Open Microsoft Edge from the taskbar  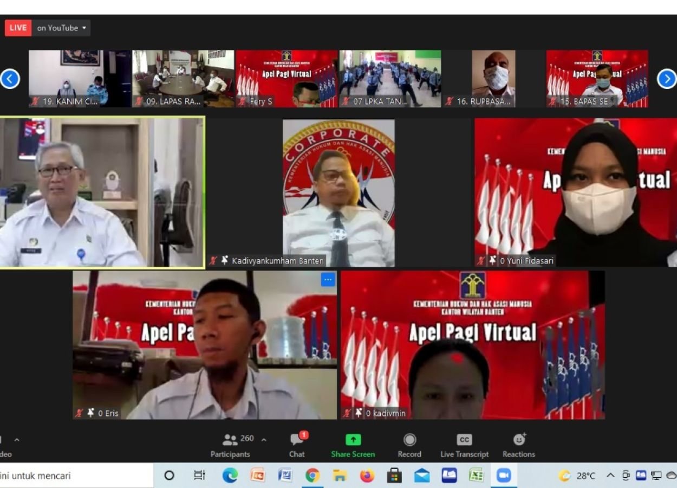click(230, 476)
